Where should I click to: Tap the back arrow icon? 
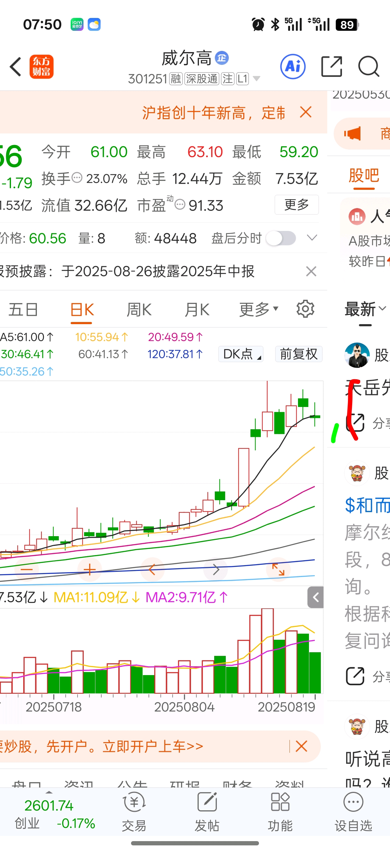pyautogui.click(x=16, y=67)
